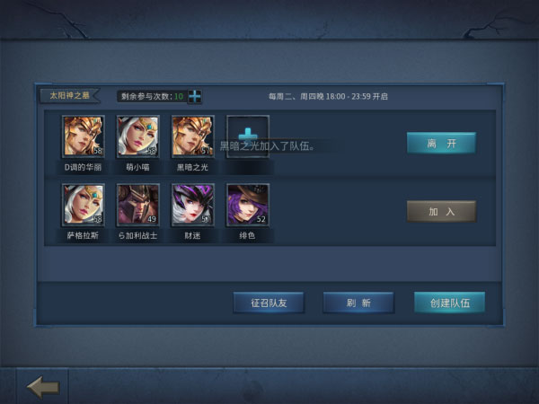Open 萨格拉斯 hero portrait
The width and height of the screenshot is (539, 404).
(x=84, y=205)
